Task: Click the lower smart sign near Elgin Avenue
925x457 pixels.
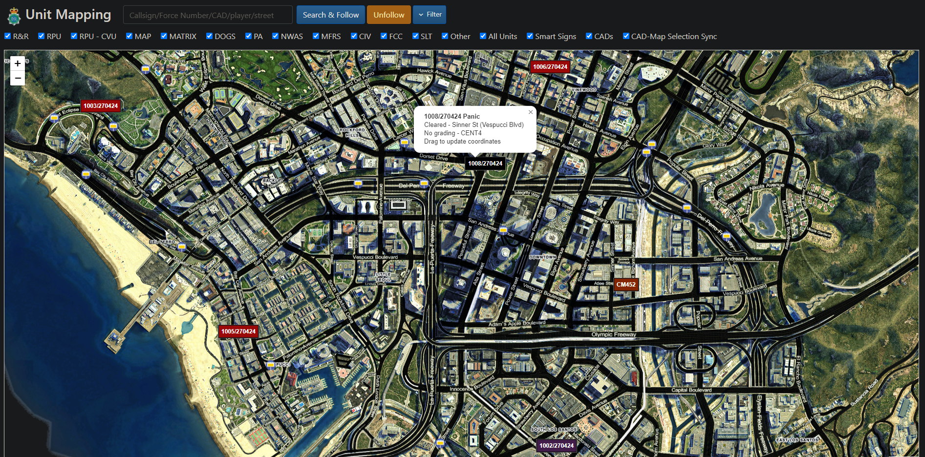Action: [x=646, y=152]
